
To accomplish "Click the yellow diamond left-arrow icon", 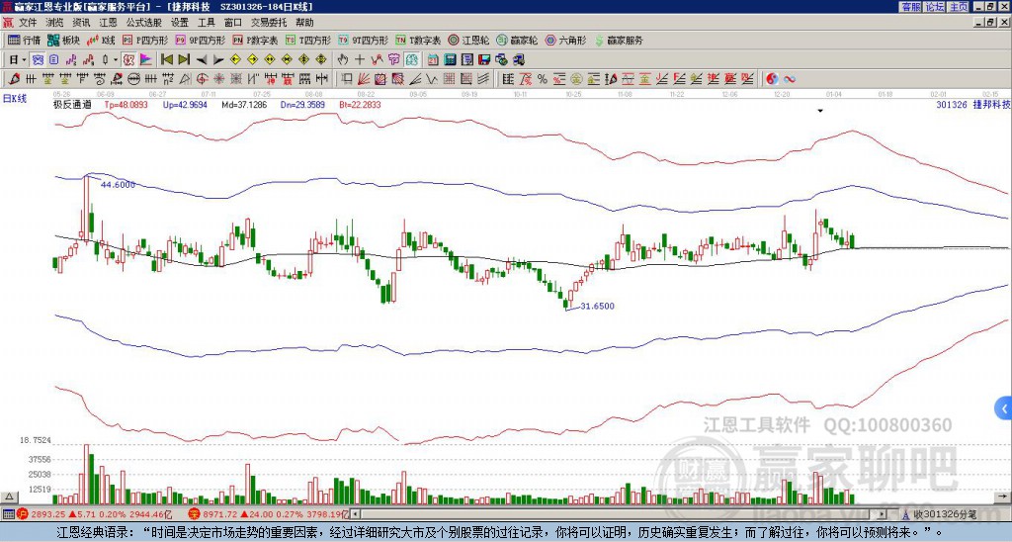I will [235, 60].
